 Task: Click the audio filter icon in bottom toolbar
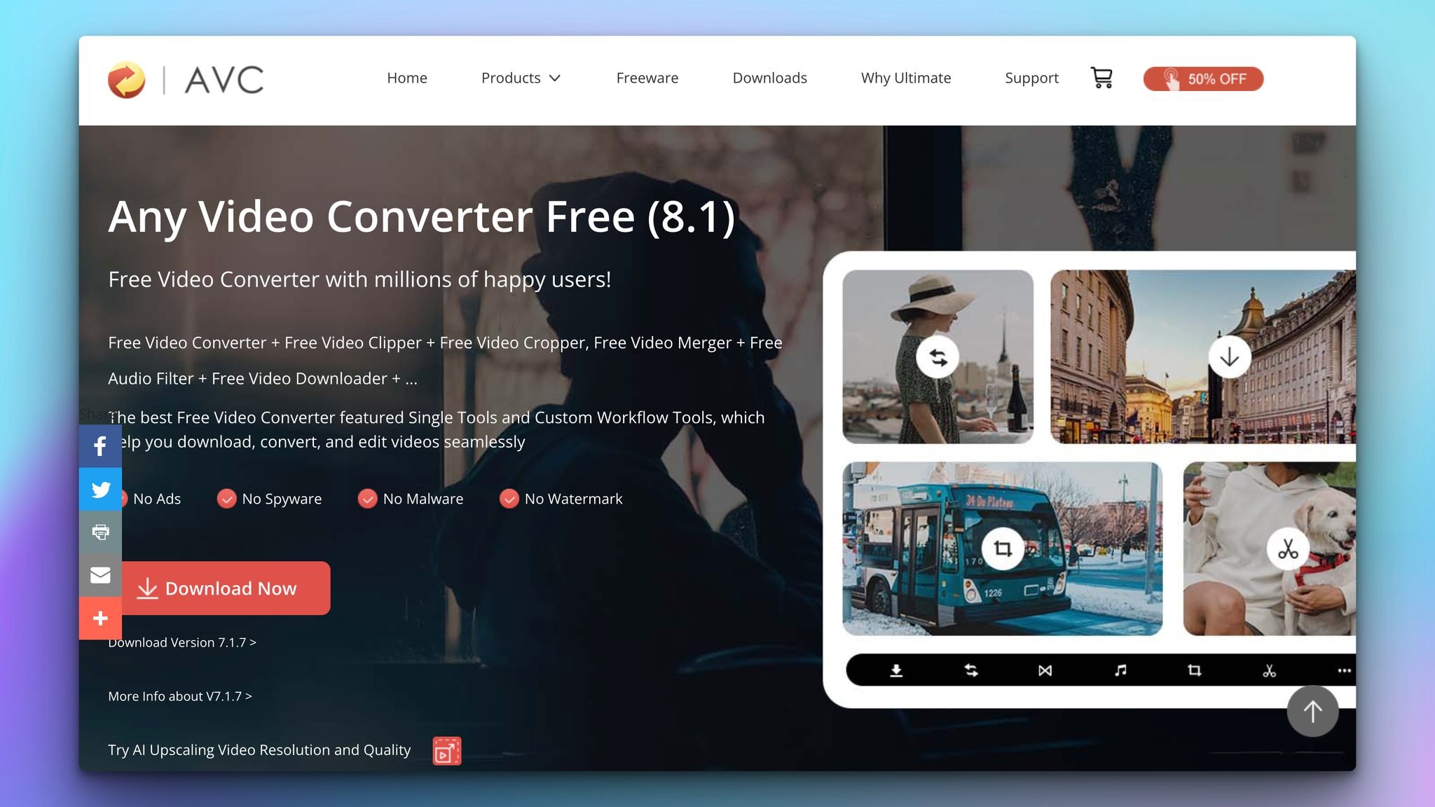pyautogui.click(x=1120, y=670)
